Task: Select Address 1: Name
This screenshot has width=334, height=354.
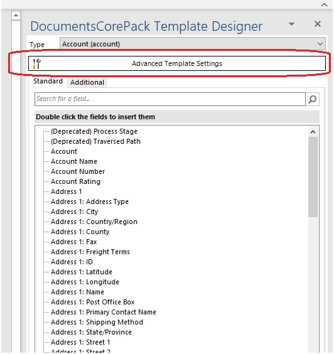Action: [77, 292]
